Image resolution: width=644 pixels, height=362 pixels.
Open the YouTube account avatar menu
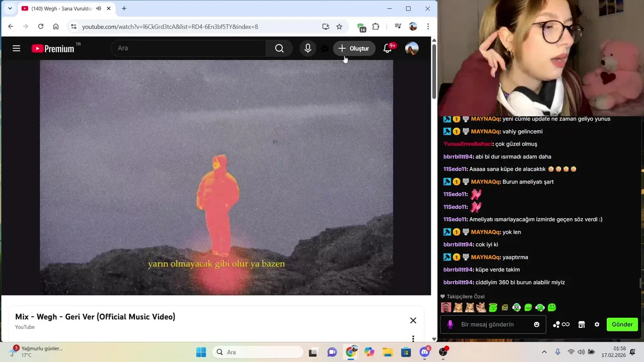coord(412,48)
